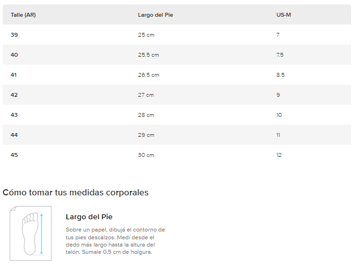Click the foot measuring instructions paragraph
364x266 pixels.
[115, 240]
